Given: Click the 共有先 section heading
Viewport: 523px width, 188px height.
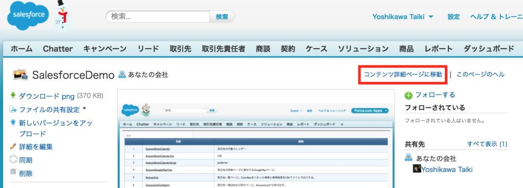Looking at the screenshot, I should point(415,144).
